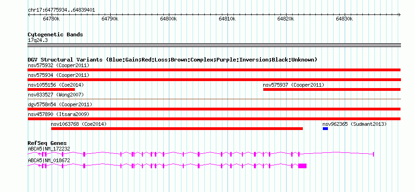This screenshot has height=192, width=414.
Task: Select the Cytogenetic Bands track title
Action: (x=55, y=34)
